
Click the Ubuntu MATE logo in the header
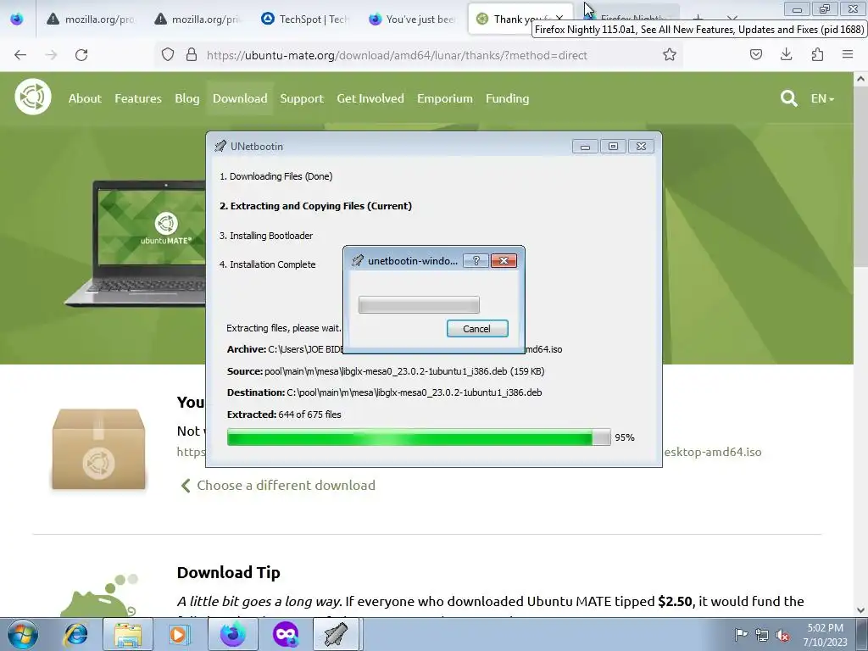point(33,97)
